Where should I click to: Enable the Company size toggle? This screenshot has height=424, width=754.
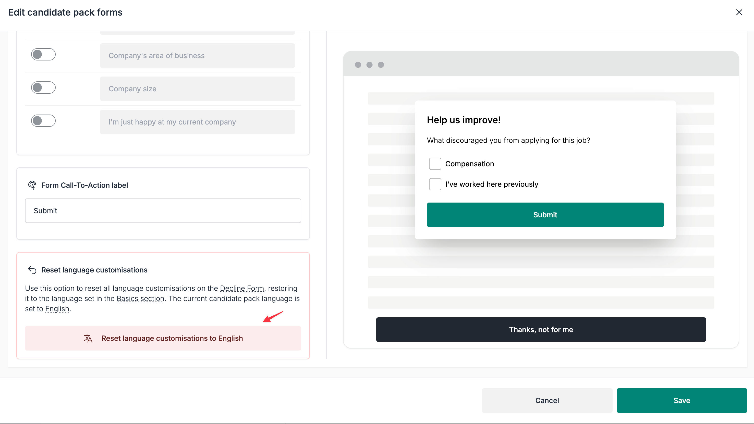click(x=43, y=87)
